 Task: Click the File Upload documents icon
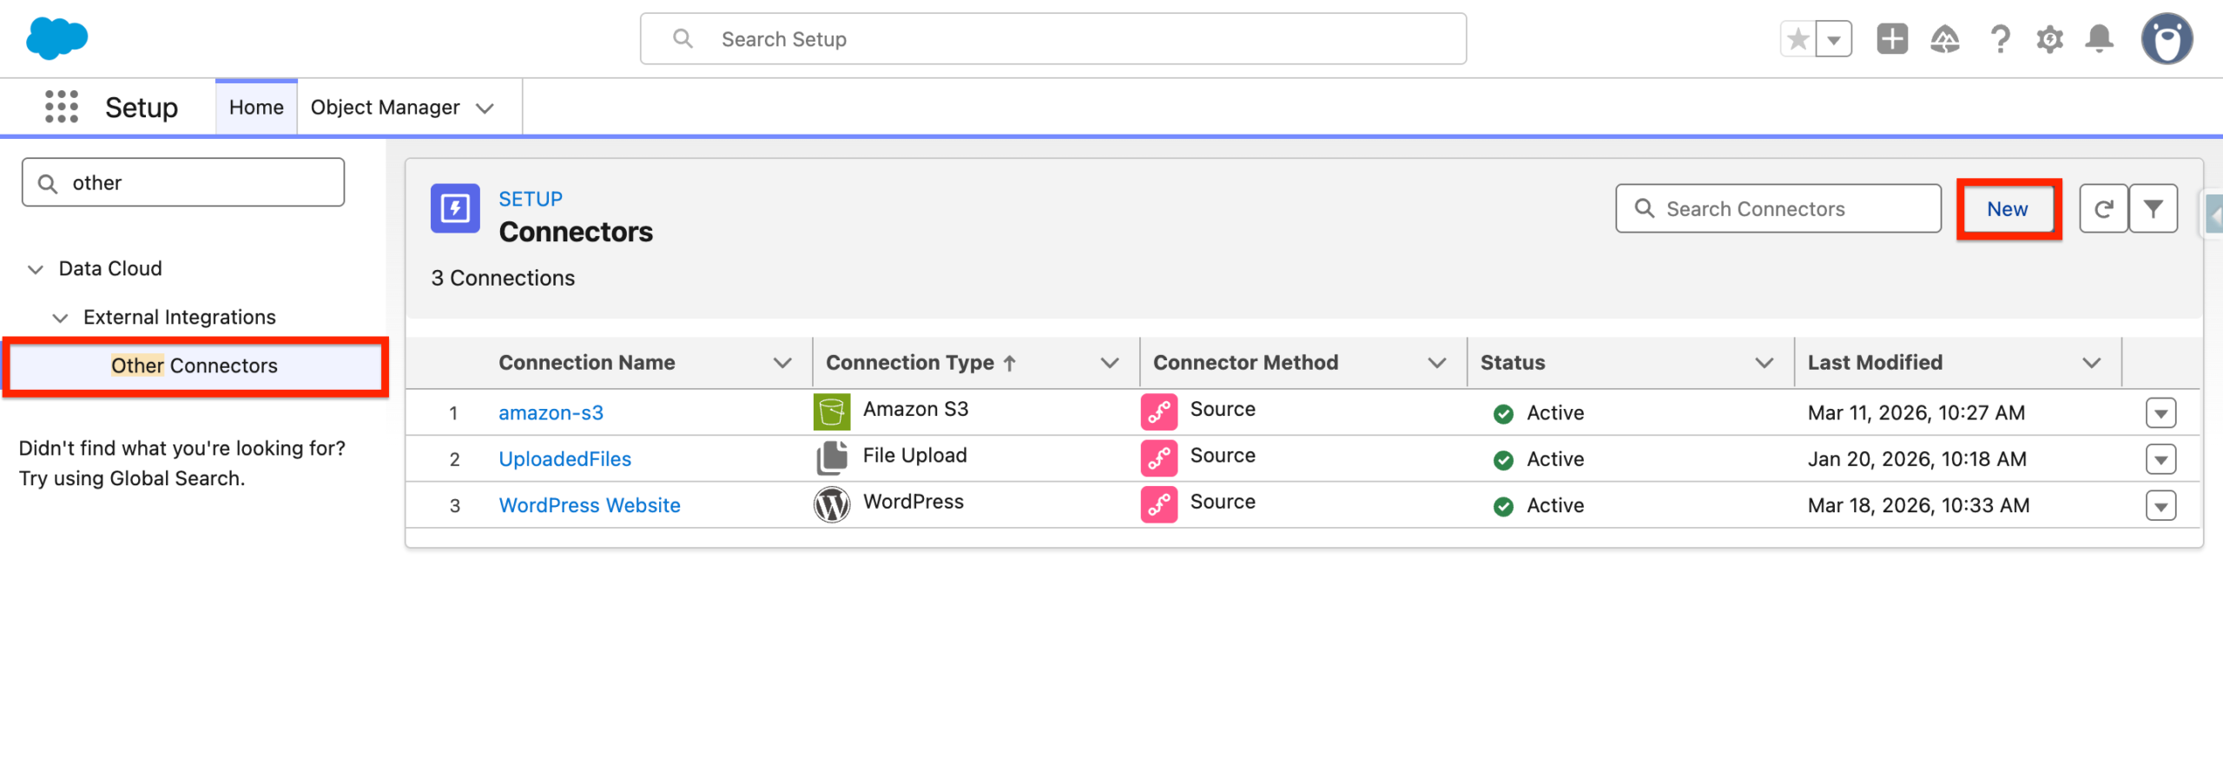[831, 457]
